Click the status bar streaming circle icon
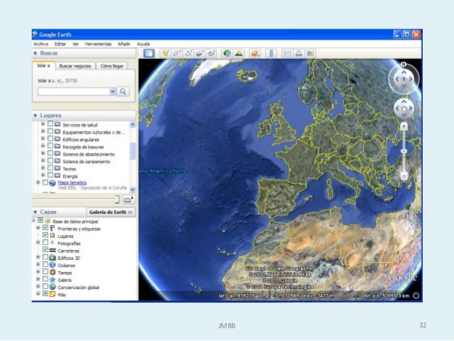The width and height of the screenshot is (454, 341). click(416, 296)
